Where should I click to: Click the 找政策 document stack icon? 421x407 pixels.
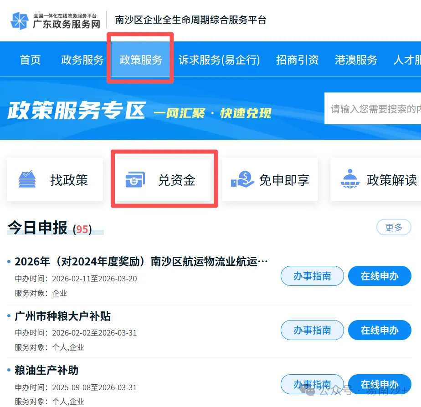click(27, 179)
